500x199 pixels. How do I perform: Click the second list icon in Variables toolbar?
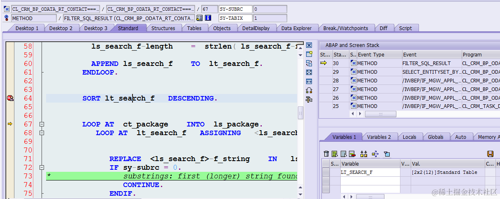click(343, 154)
